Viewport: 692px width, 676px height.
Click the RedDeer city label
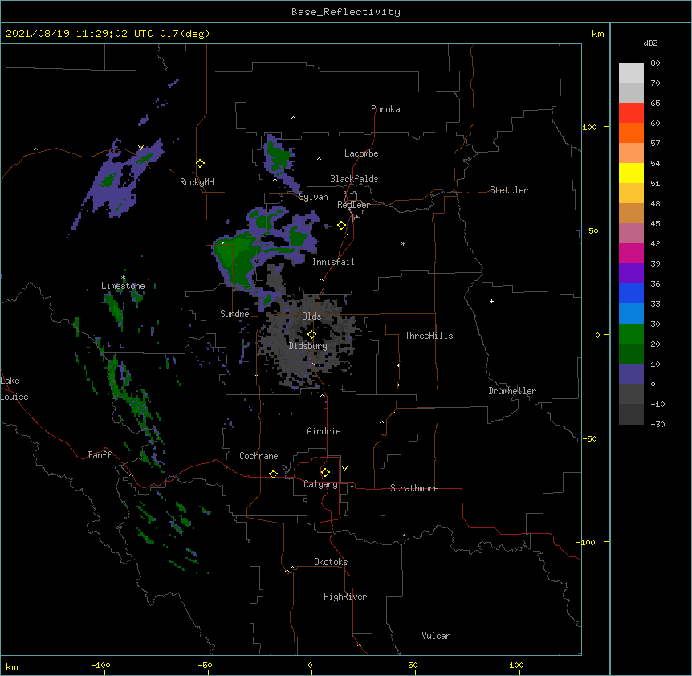(353, 205)
